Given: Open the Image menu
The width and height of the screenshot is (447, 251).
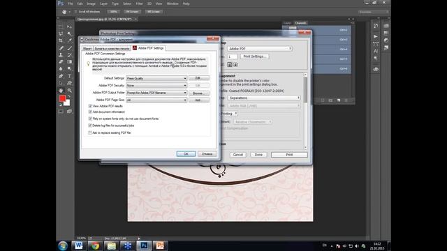Looking at the screenshot, I should click(x=91, y=3).
